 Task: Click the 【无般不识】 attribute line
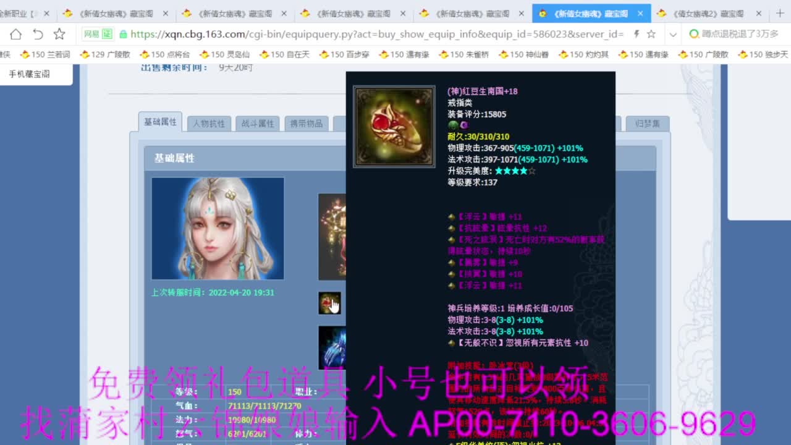[518, 343]
